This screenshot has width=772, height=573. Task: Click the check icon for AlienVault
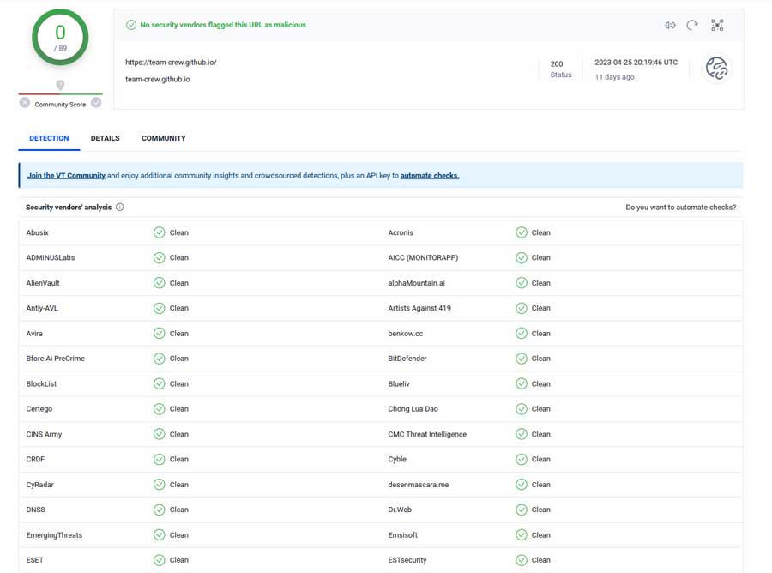coord(159,283)
